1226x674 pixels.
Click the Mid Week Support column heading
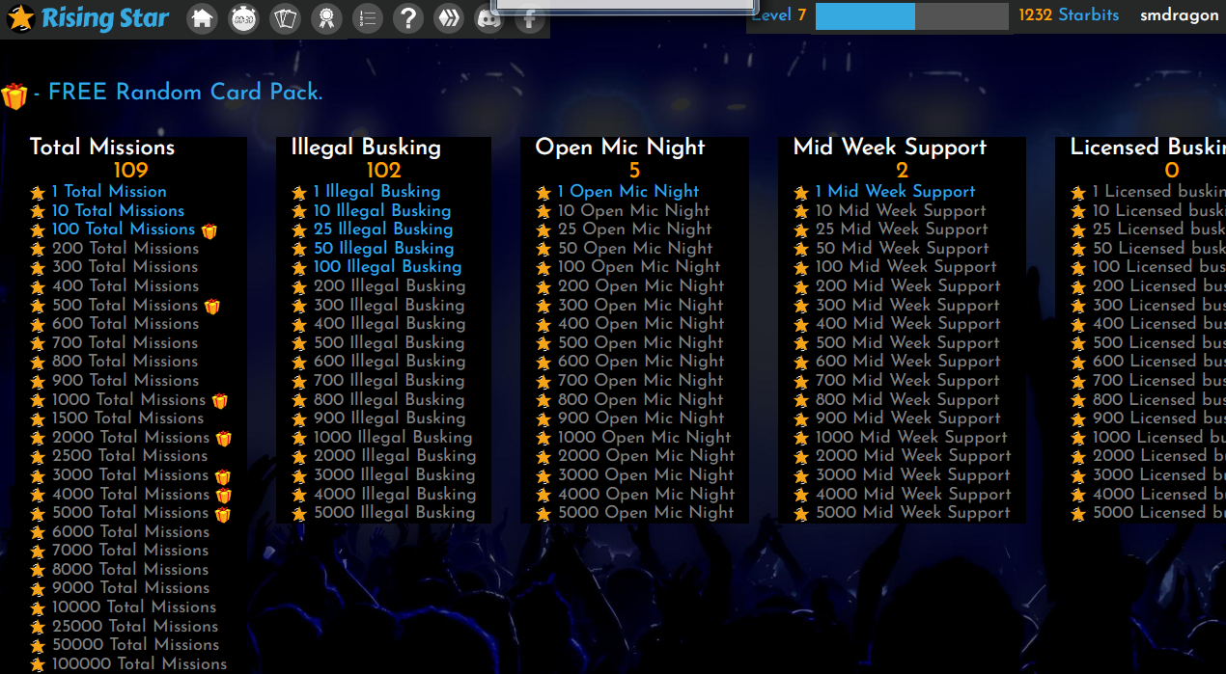tap(890, 147)
